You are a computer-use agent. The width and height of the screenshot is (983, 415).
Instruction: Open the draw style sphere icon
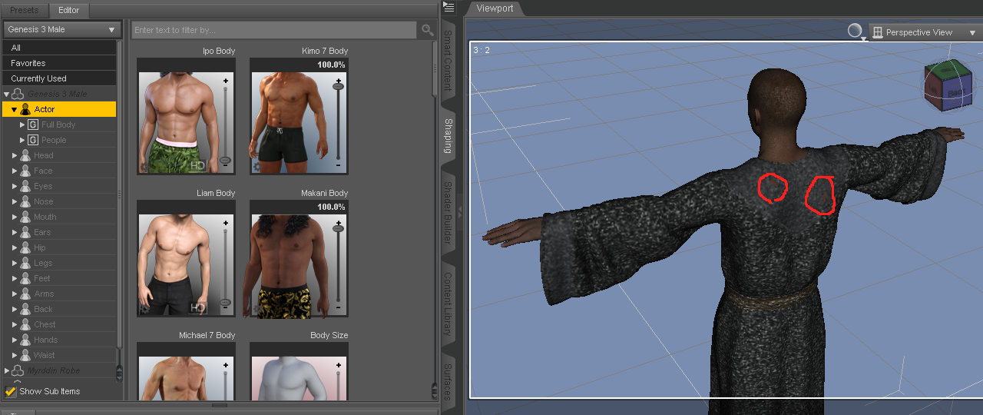tap(855, 31)
